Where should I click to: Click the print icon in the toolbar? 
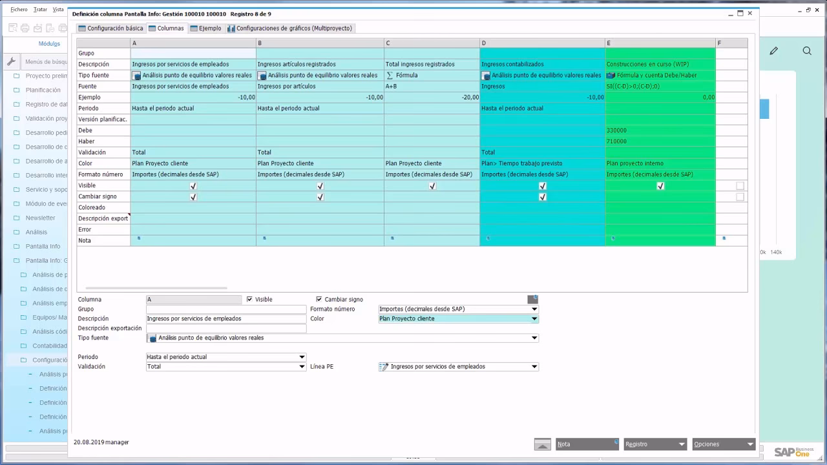pos(25,28)
